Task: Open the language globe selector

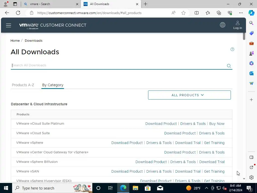Action: (222, 25)
